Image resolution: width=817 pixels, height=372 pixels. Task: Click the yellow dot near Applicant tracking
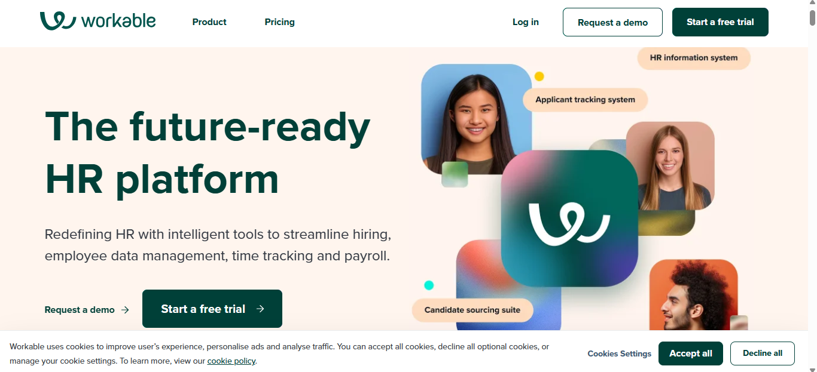click(539, 76)
